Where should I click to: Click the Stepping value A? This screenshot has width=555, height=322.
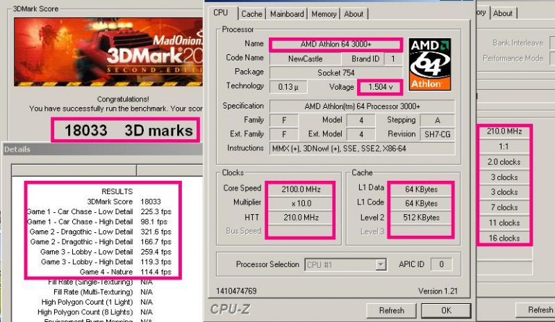click(437, 120)
